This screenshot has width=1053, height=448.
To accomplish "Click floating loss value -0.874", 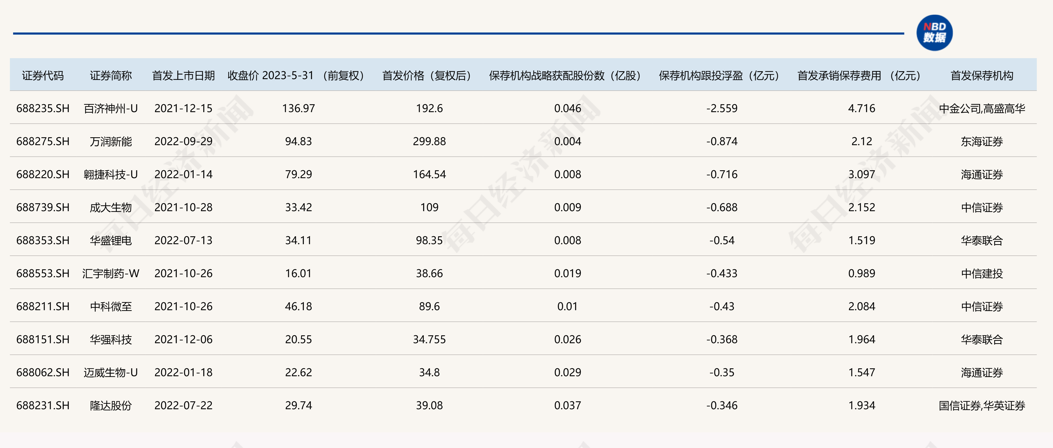I will [x=722, y=141].
